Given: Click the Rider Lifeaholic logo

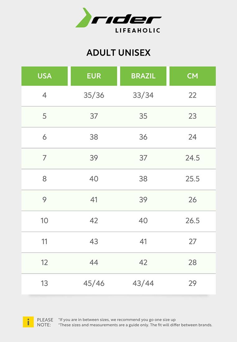Looking at the screenshot, I should [118, 20].
